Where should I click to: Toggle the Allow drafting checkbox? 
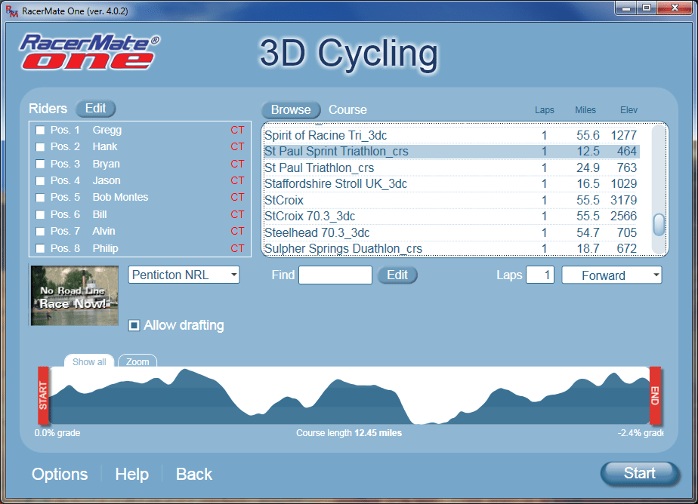[134, 325]
